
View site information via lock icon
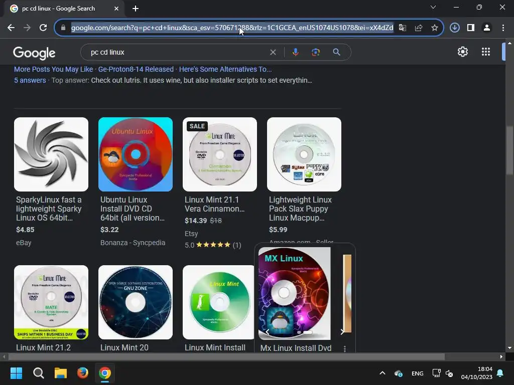click(63, 28)
